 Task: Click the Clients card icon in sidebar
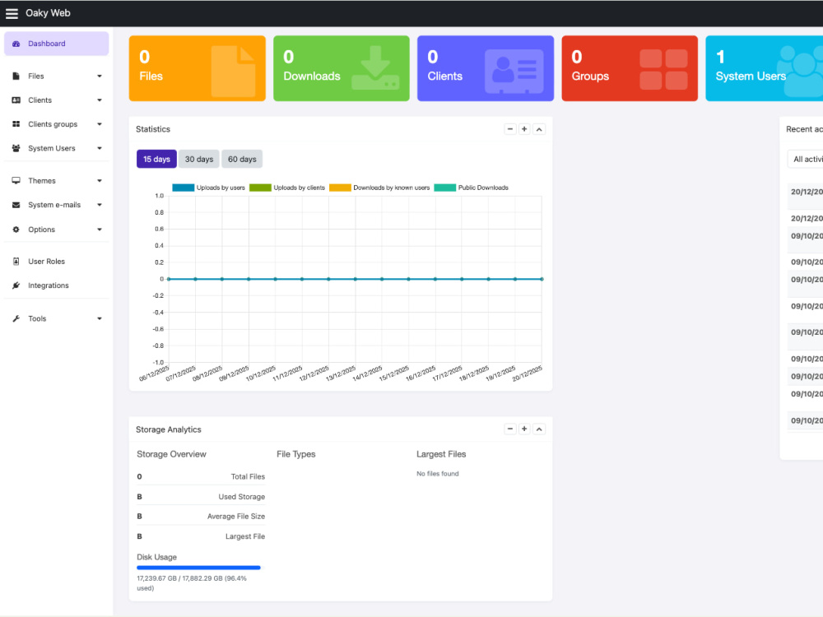point(16,100)
